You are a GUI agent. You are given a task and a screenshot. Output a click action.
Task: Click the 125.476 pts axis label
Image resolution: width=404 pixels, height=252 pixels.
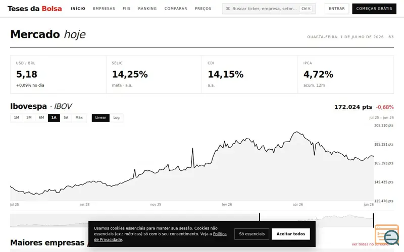point(384,201)
